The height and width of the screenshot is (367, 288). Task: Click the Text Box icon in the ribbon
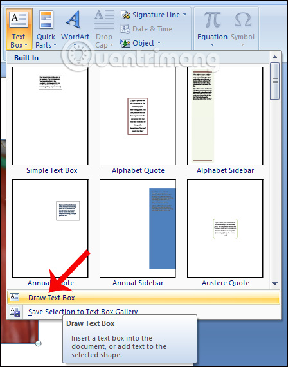point(19,20)
